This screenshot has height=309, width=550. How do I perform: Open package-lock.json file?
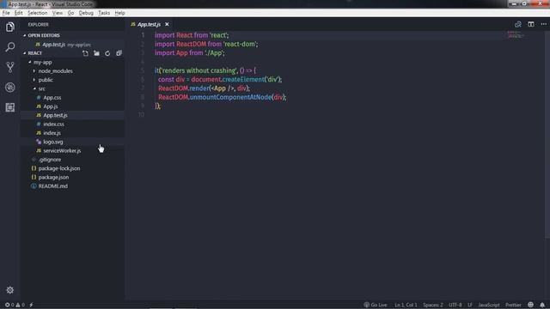click(59, 168)
